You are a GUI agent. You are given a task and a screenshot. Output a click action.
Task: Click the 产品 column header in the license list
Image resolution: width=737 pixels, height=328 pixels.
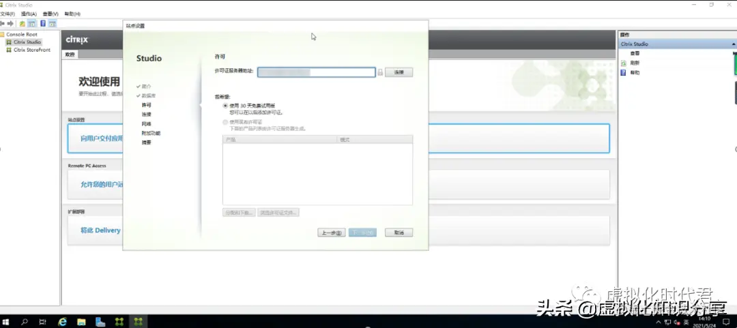point(280,140)
